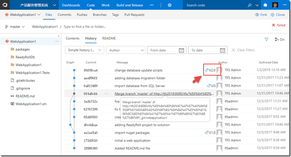Viewport: 291px width, 157px height.
Task: Click the Clone button
Action: pos(278,15)
